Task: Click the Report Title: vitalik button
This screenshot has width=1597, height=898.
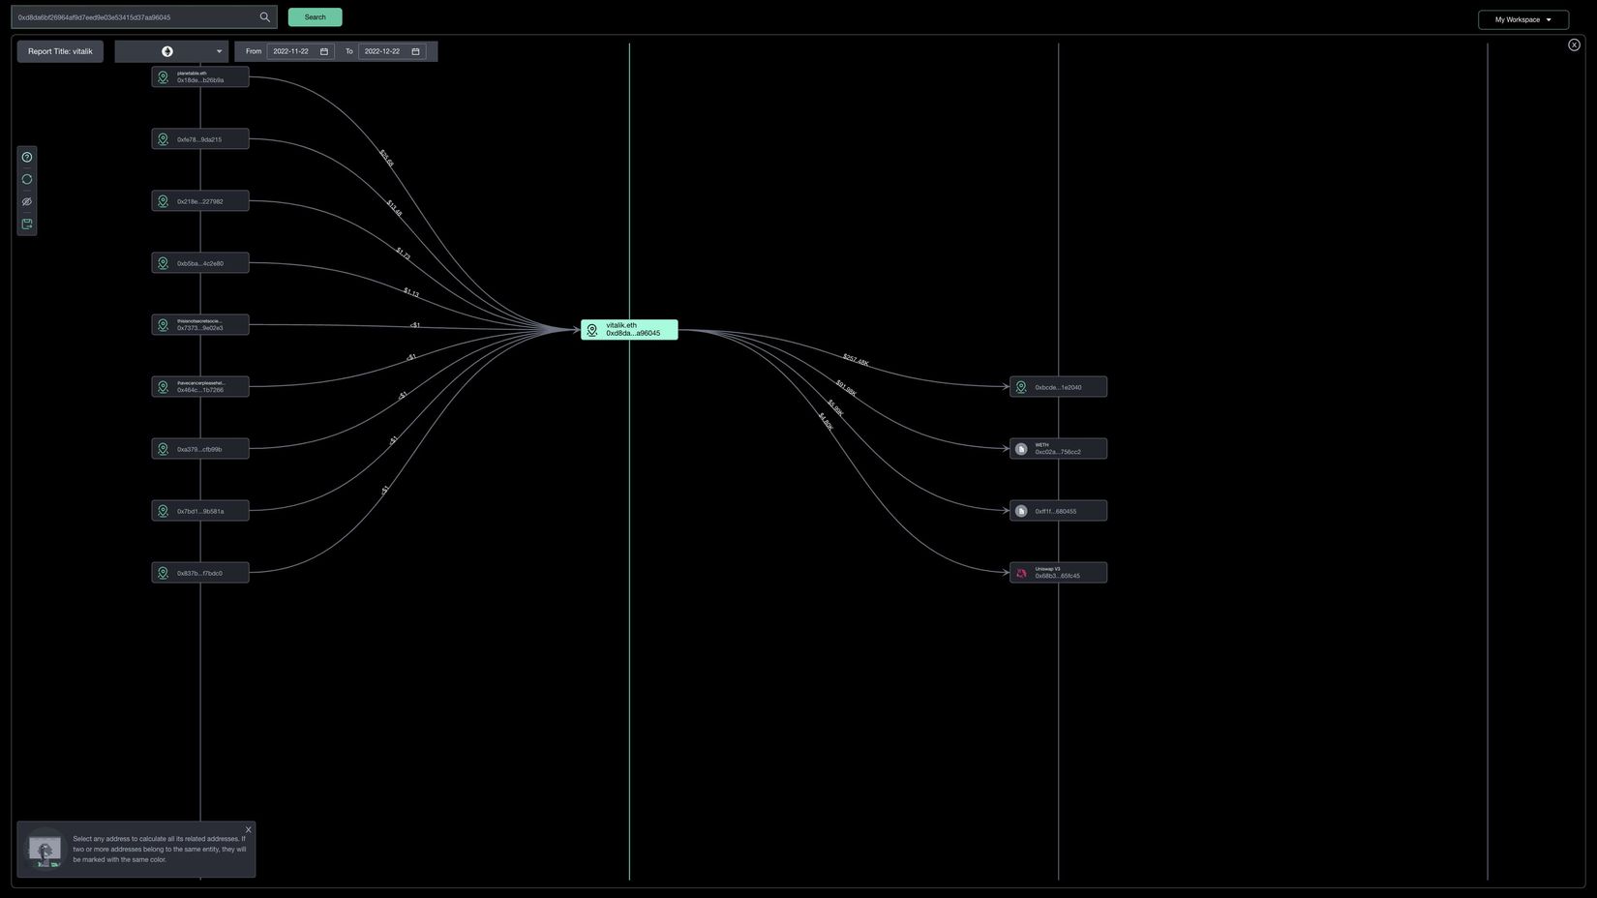Action: (60, 51)
